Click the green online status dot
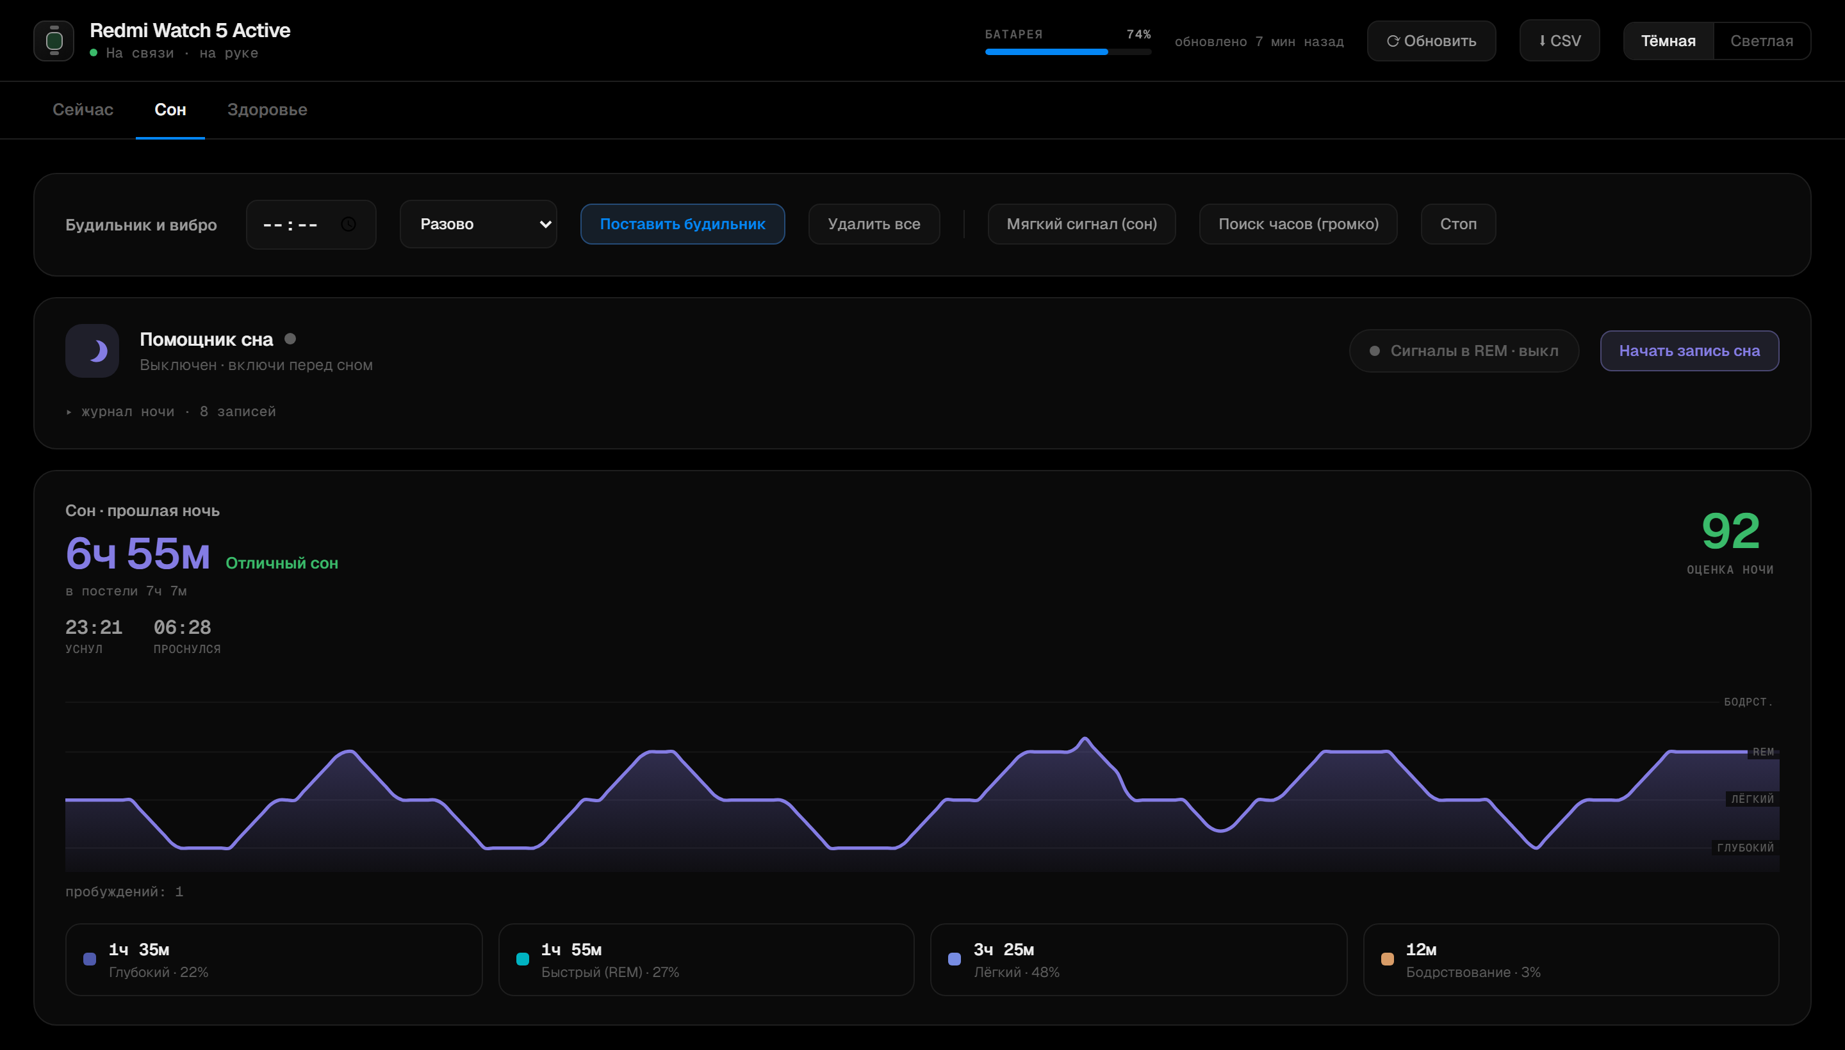Screen dimensions: 1845x1050 click(x=94, y=52)
